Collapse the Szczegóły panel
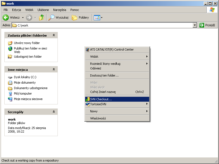This screenshot has height=164, width=219. 54,112
